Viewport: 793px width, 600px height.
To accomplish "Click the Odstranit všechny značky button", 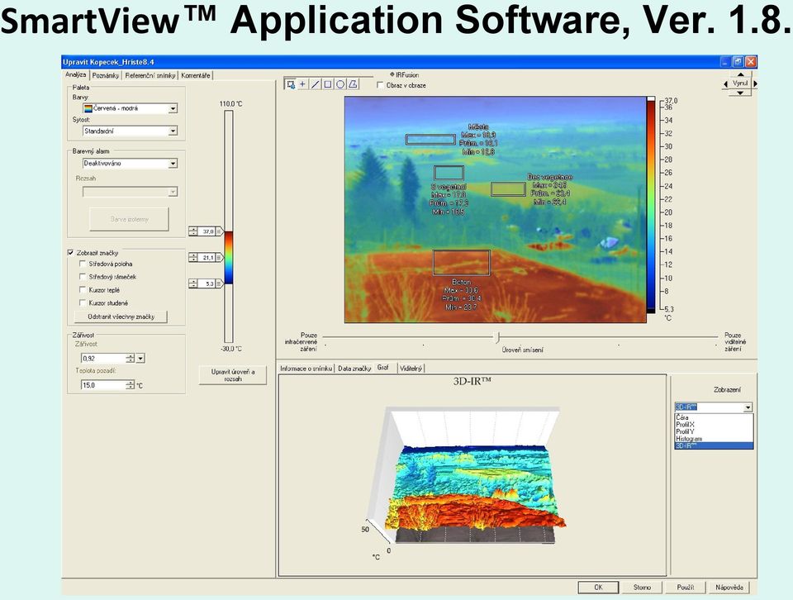I will click(x=121, y=317).
